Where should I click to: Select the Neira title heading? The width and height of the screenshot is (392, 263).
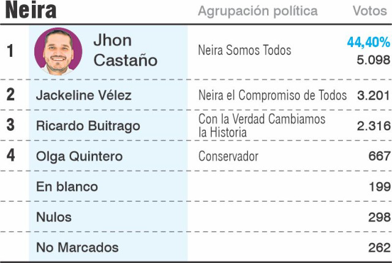pyautogui.click(x=31, y=10)
